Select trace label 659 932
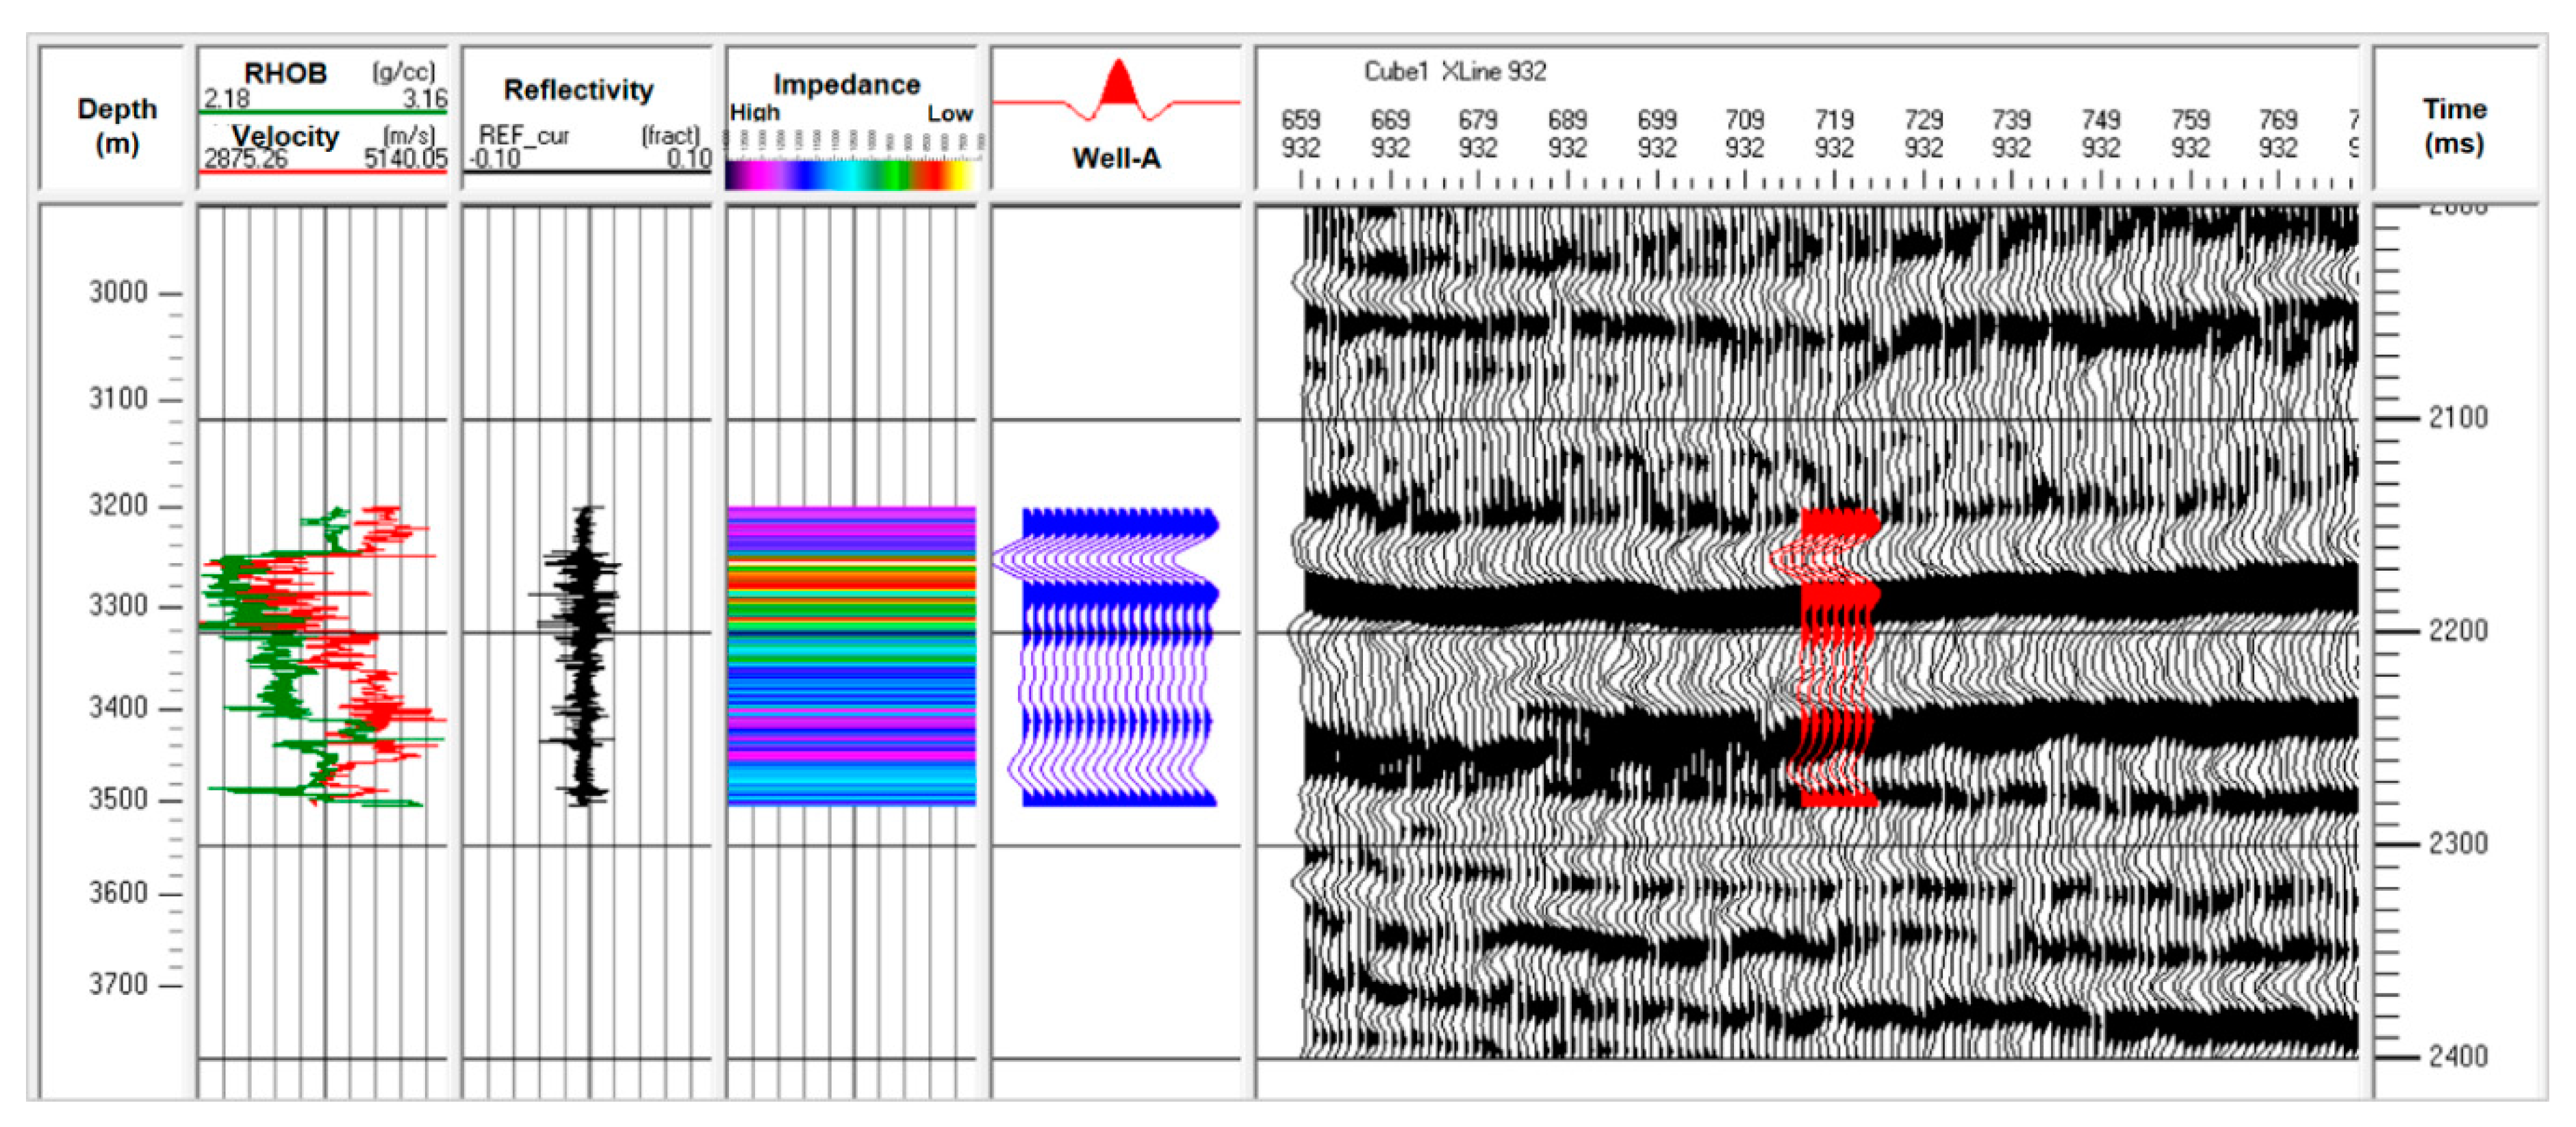The image size is (2576, 1127). pyautogui.click(x=1300, y=134)
